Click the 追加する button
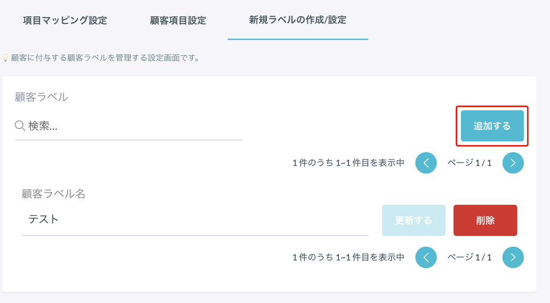The image size is (550, 303). pyautogui.click(x=492, y=126)
